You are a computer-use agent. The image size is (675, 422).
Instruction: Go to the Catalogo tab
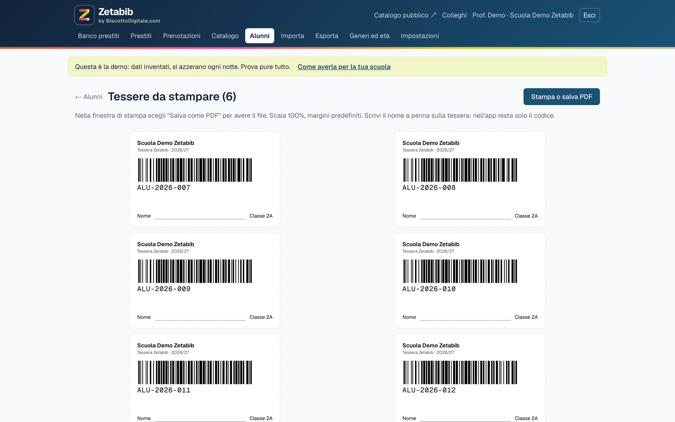pos(225,36)
